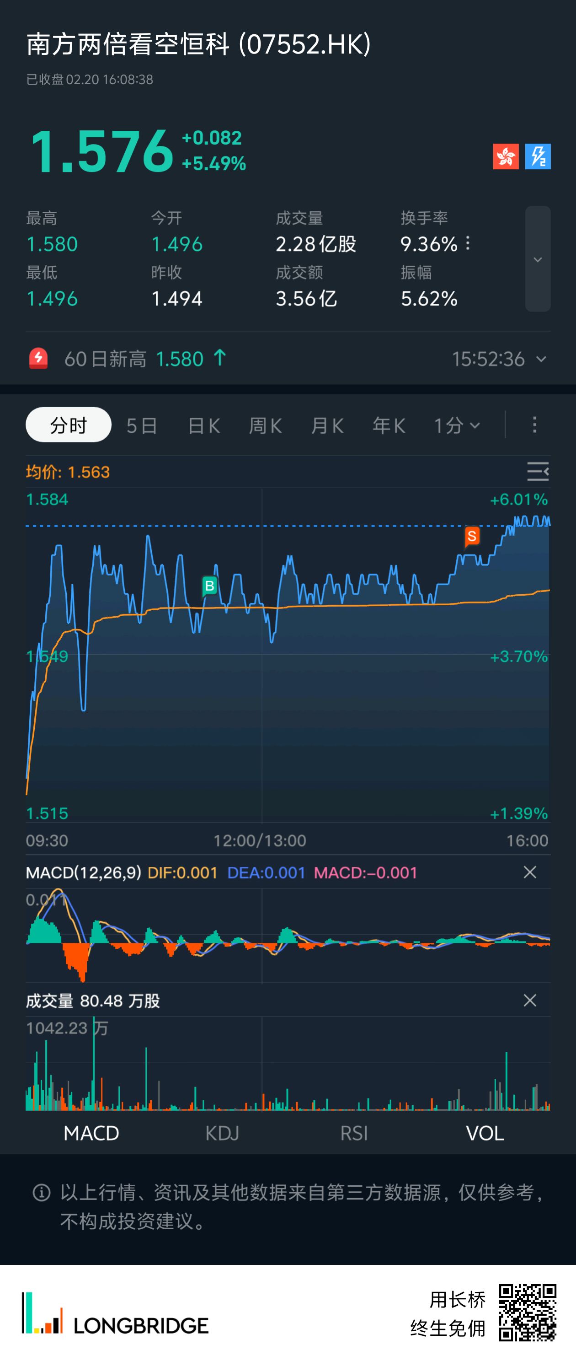Switch to the 周K weekly chart tab
Screen dimensions: 576x1361
pyautogui.click(x=266, y=425)
